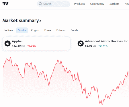The height and width of the screenshot is (107, 129).
Task: Focus the Search input field
Action: tap(54, 4)
